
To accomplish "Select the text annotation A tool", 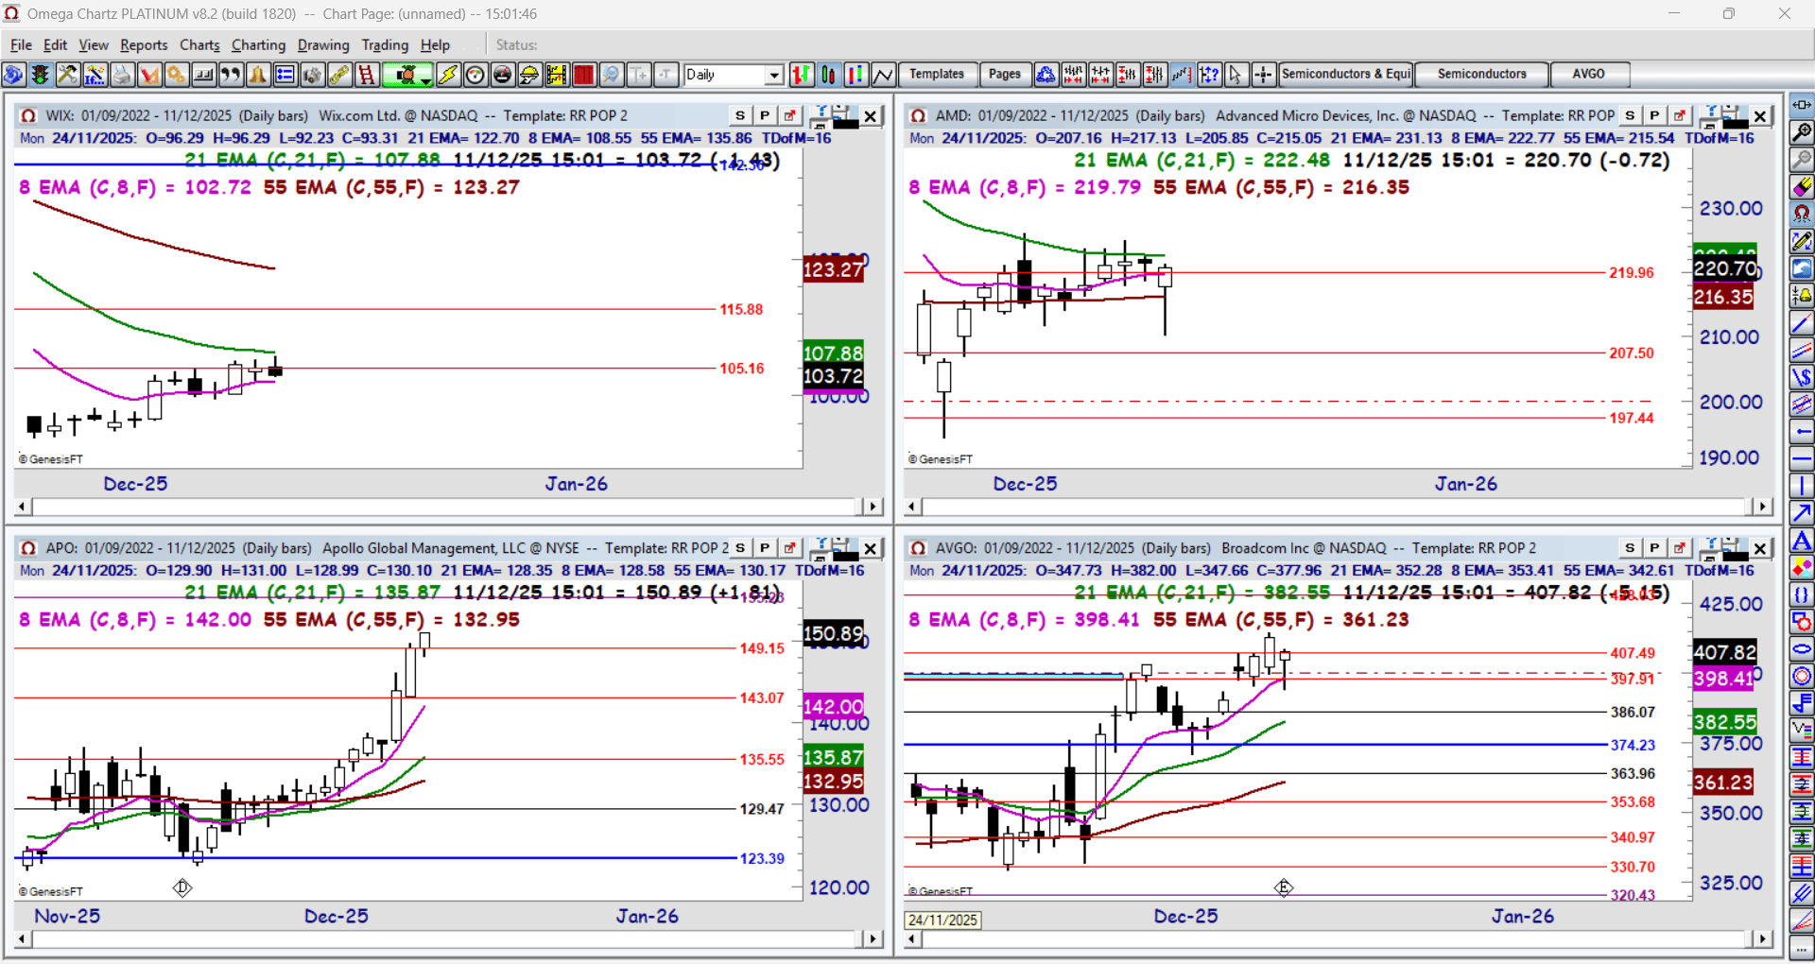I will (1802, 541).
